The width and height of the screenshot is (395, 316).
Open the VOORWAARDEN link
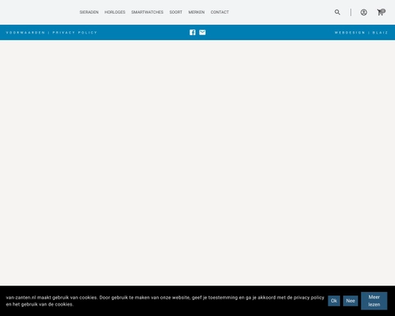[26, 32]
